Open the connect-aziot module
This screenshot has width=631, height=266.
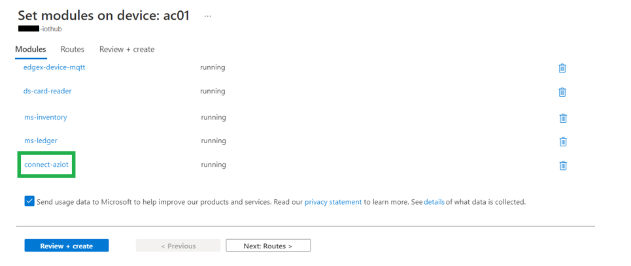(x=46, y=165)
